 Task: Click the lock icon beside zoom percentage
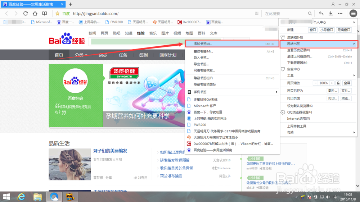(x=338, y=83)
